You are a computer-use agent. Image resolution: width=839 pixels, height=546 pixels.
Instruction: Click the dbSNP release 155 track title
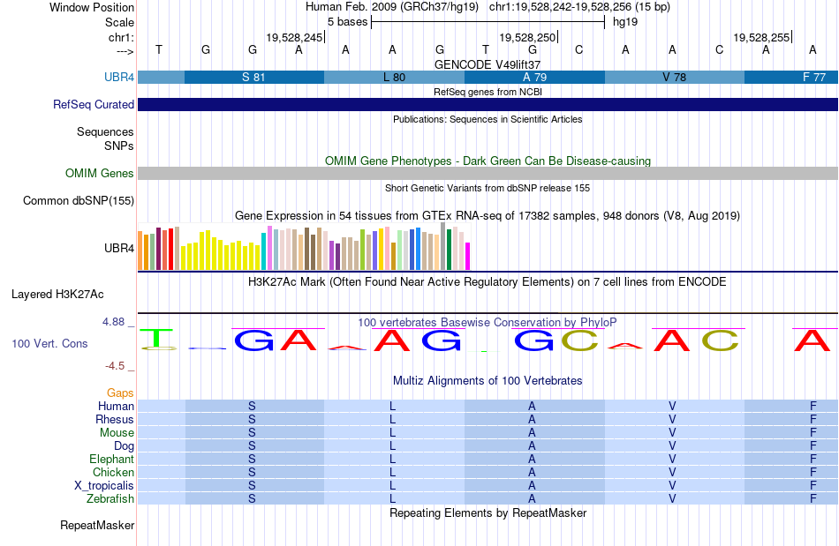click(488, 188)
